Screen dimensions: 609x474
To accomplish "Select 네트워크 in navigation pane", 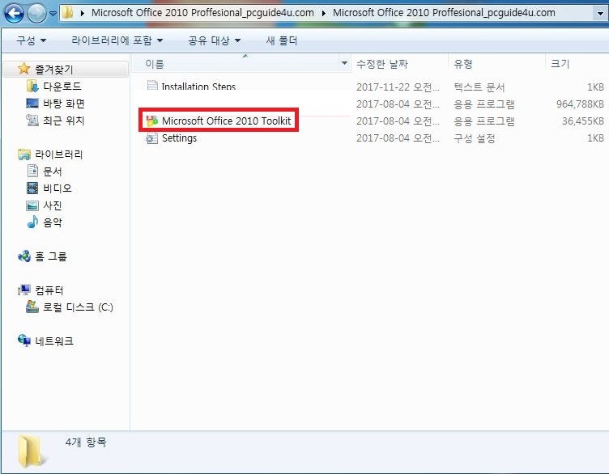I will click(54, 341).
